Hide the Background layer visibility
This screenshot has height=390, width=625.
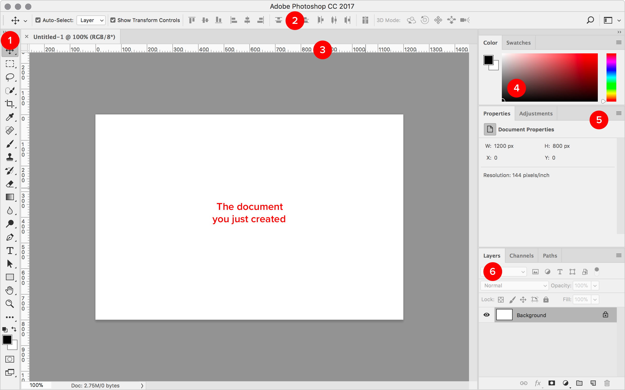pyautogui.click(x=487, y=315)
